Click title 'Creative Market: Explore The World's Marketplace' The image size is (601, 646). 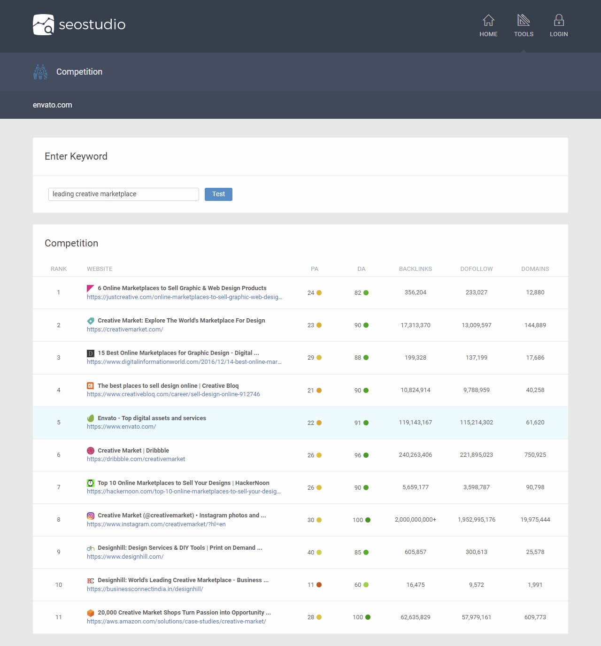pyautogui.click(x=181, y=321)
